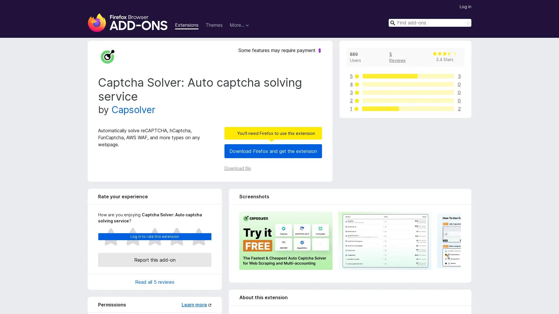The width and height of the screenshot is (559, 314).
Task: Click the star next to the 5-star rating row
Action: coord(356,76)
